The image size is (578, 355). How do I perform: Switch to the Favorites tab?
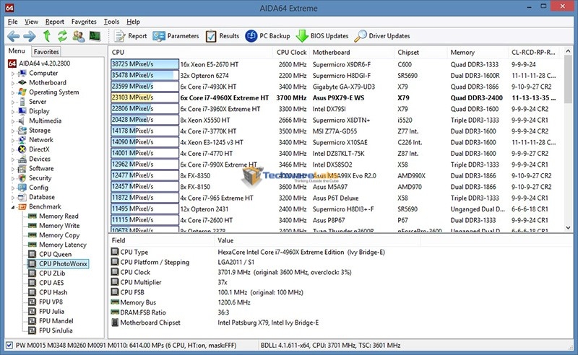tap(46, 51)
